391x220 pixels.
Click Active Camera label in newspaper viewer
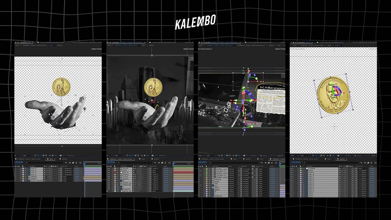click(205, 49)
